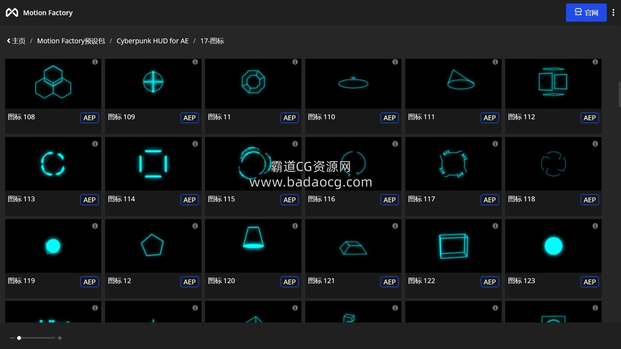The image size is (621, 349).
Task: Click AEP button for 图标 112
Action: click(590, 118)
